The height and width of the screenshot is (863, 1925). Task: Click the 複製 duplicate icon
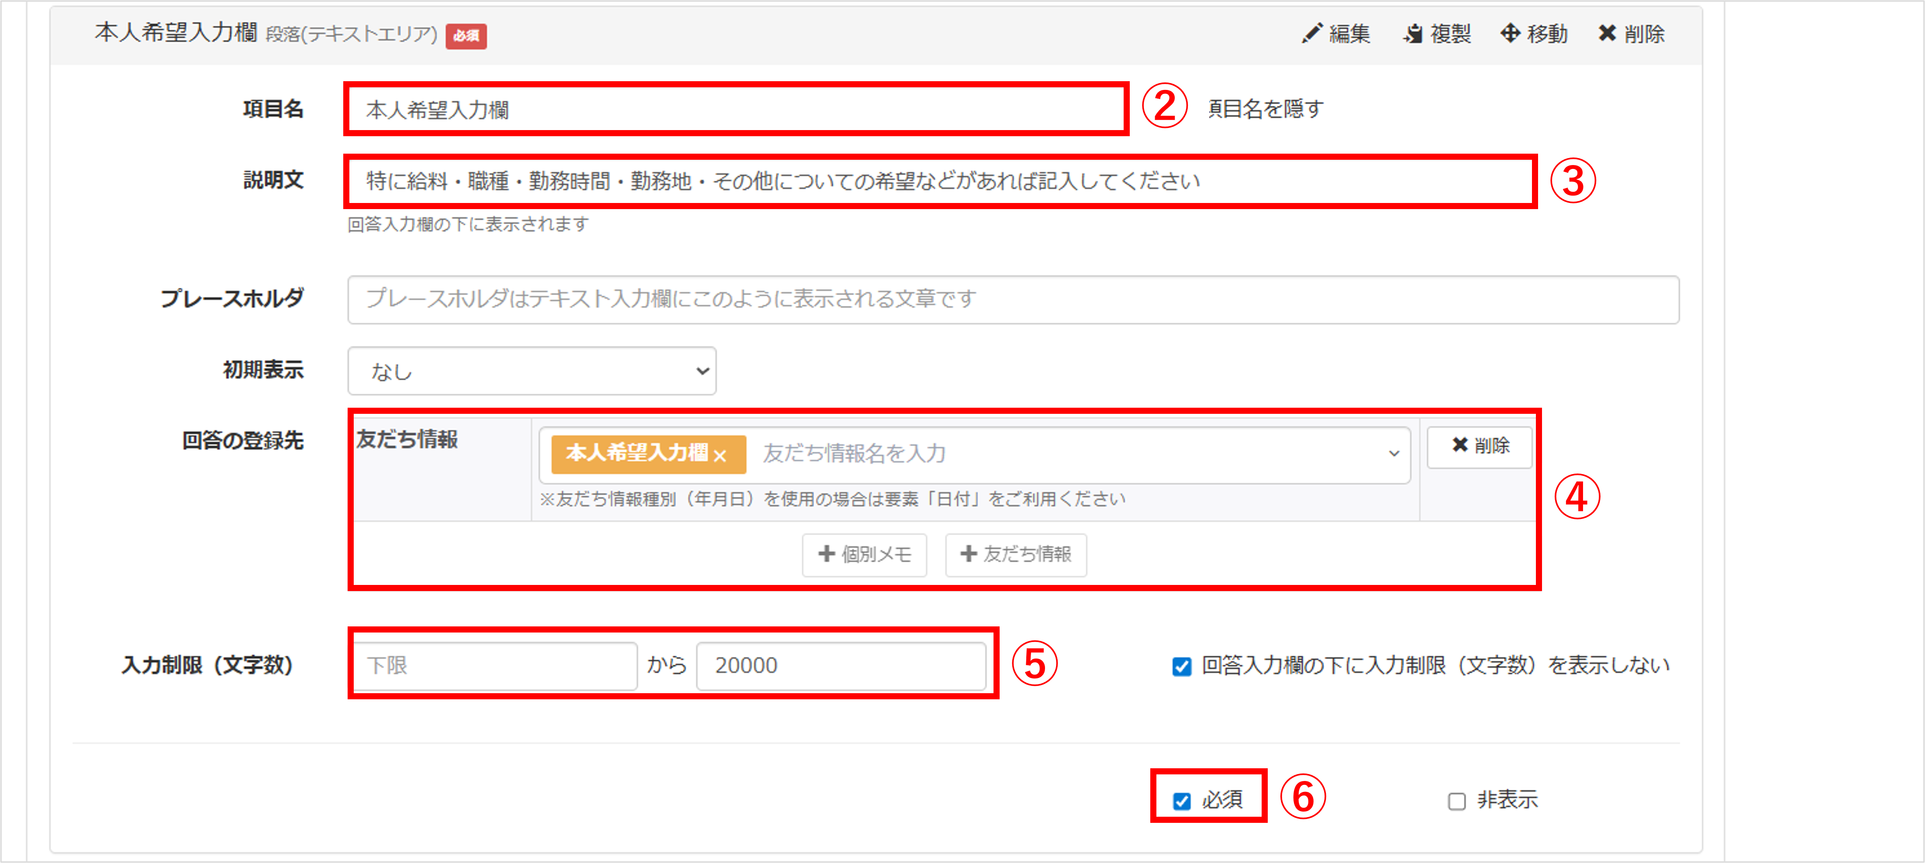(x=1412, y=34)
